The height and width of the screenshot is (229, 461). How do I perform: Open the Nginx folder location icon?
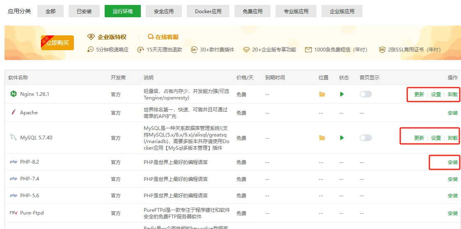click(x=322, y=94)
